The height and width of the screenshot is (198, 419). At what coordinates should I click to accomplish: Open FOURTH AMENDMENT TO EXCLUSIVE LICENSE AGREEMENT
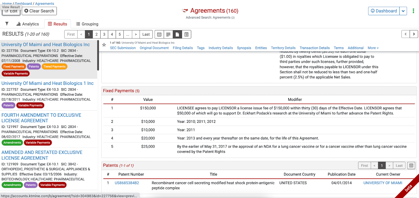[41, 118]
